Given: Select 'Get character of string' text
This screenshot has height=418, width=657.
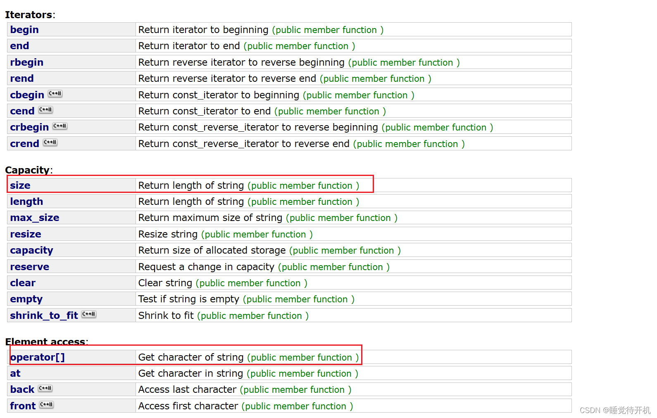Looking at the screenshot, I should [191, 357].
